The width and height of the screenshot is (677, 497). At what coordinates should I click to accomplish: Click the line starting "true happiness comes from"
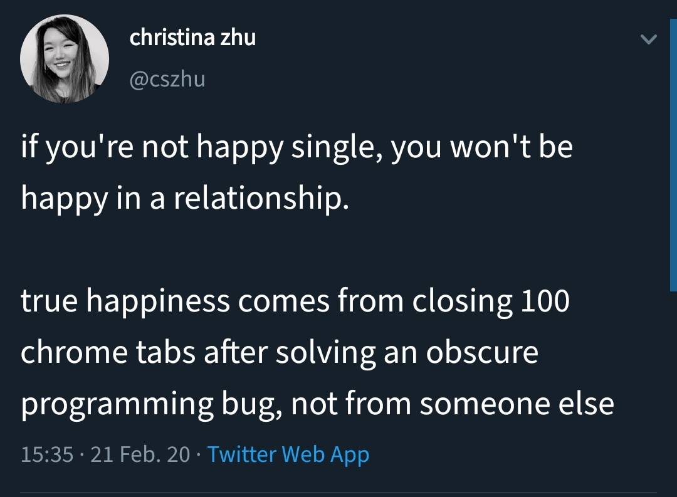pyautogui.click(x=295, y=301)
